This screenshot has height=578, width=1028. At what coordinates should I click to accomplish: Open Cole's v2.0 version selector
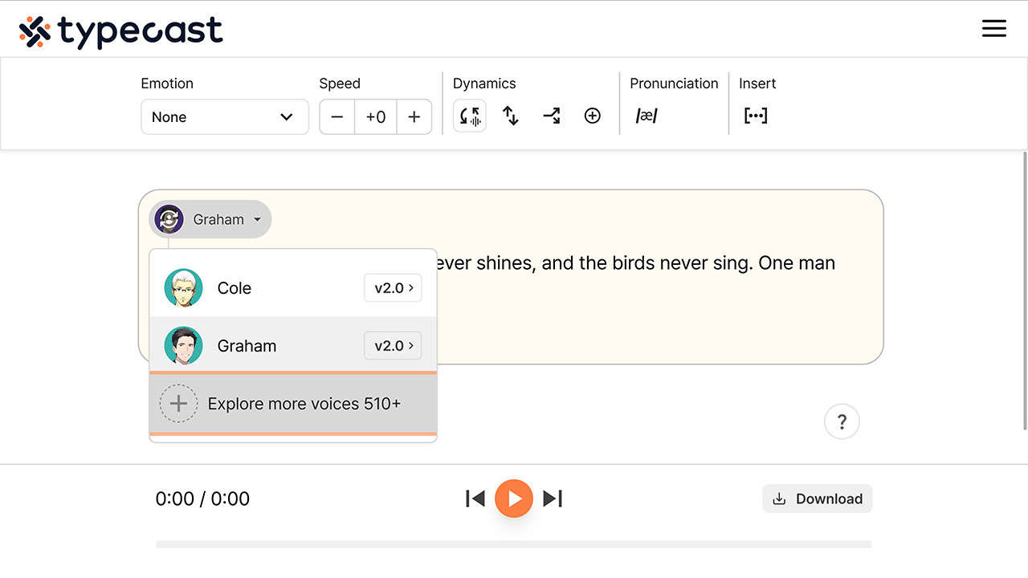pos(393,288)
